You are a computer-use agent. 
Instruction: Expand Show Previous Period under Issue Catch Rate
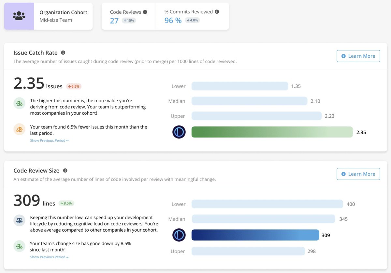(x=50, y=141)
